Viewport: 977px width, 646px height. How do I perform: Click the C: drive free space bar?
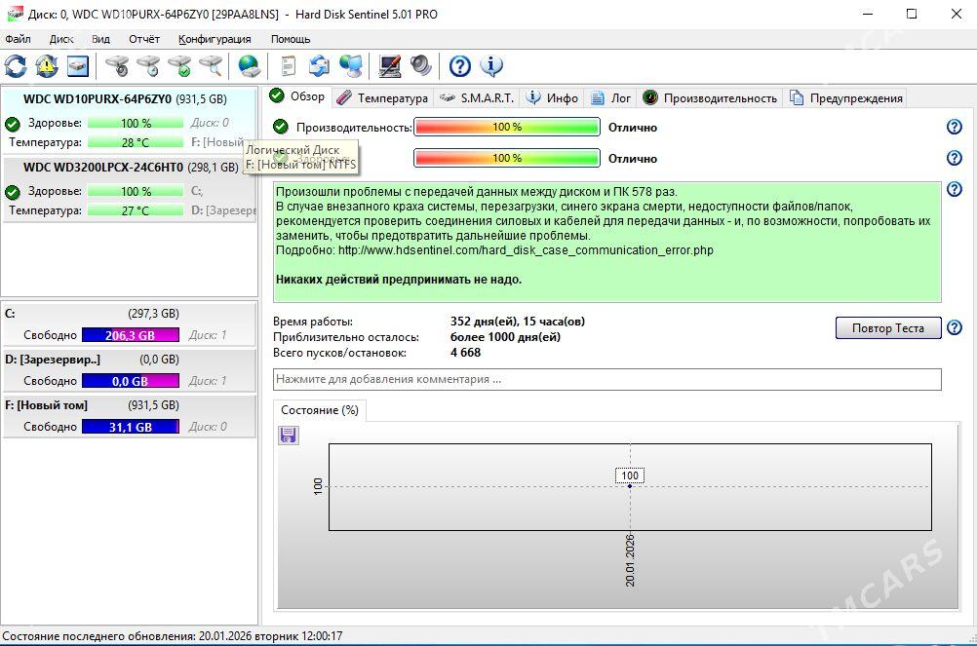[x=130, y=335]
